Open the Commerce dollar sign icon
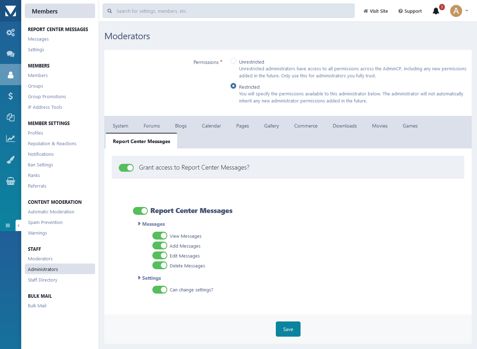 tap(11, 96)
